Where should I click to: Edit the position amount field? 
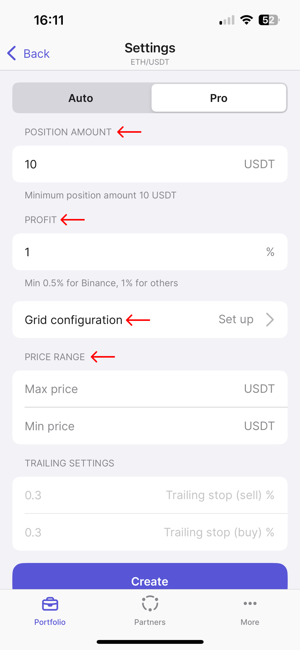pyautogui.click(x=128, y=164)
